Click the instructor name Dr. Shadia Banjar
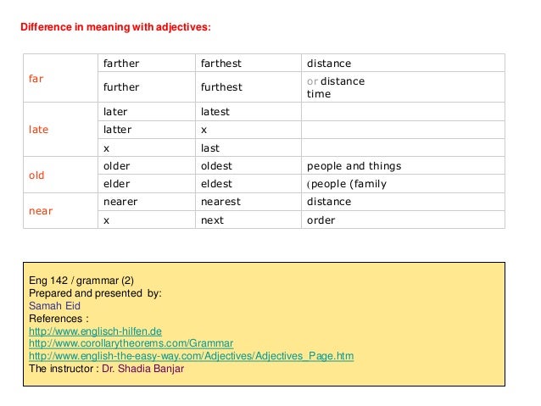The image size is (541, 406). tap(142, 369)
